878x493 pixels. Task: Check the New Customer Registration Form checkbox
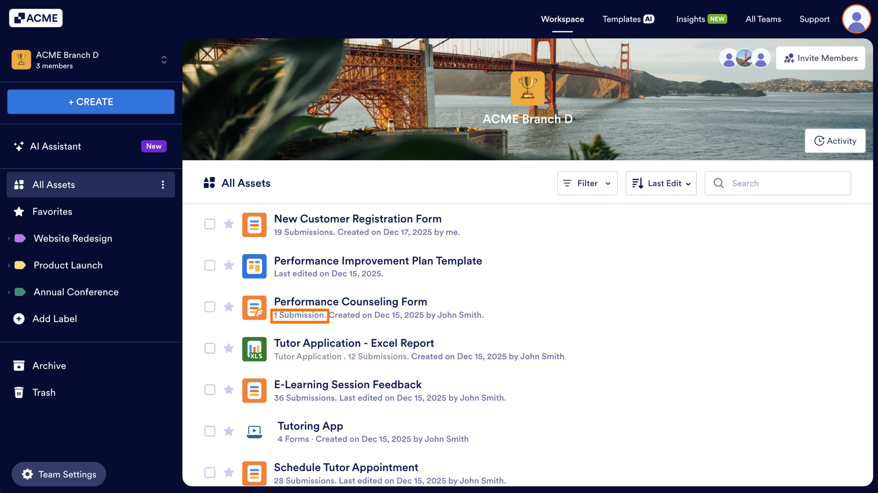pos(210,224)
